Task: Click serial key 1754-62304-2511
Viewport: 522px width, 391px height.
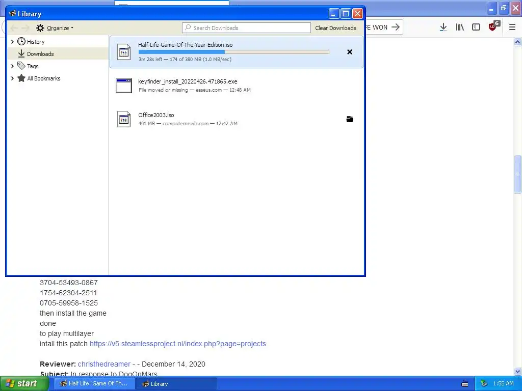Action: click(68, 293)
